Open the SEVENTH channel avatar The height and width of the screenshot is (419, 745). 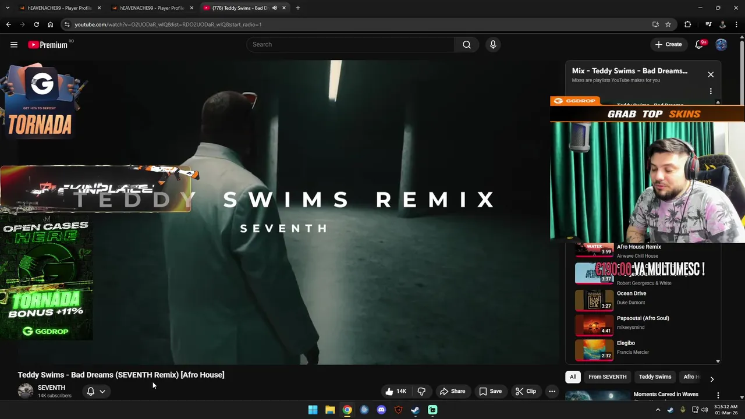pyautogui.click(x=26, y=391)
